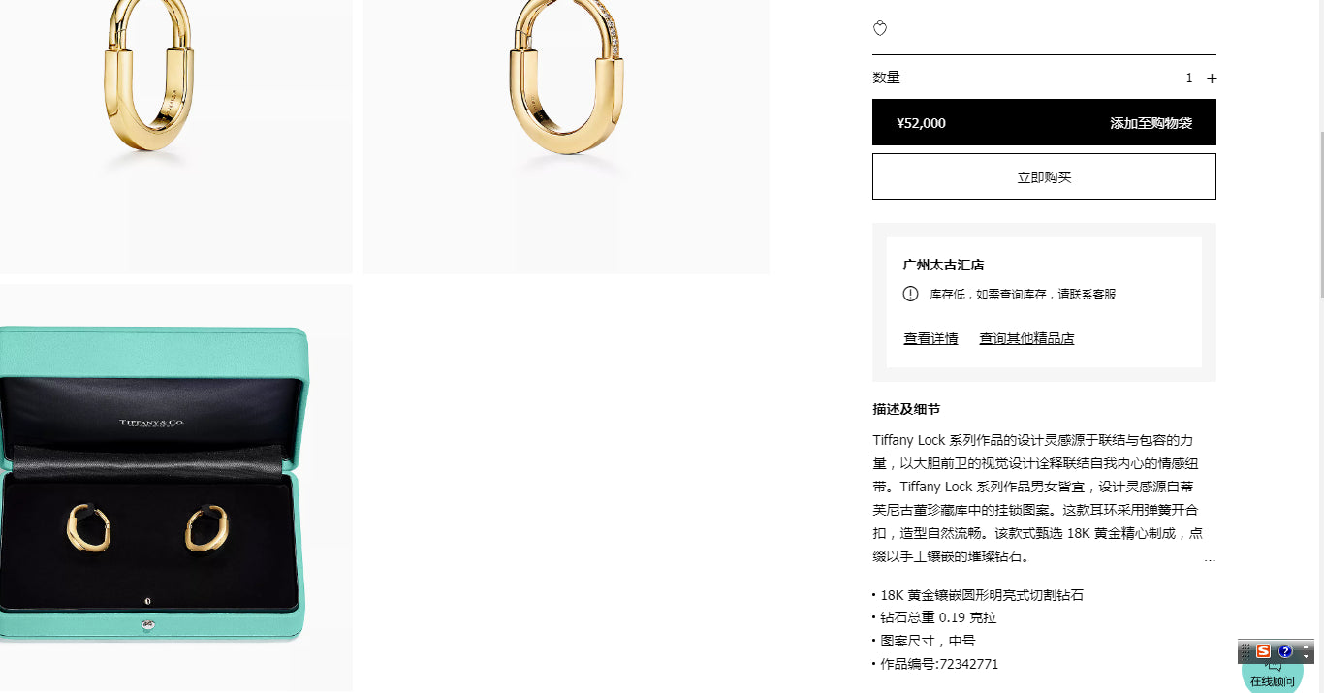Screen dimensions: 1324x693
Task: Add to shopping bag for ¥52,000
Action: pyautogui.click(x=1044, y=122)
